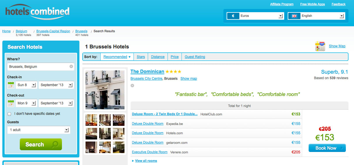Sort results by Guest Rating

195,57
